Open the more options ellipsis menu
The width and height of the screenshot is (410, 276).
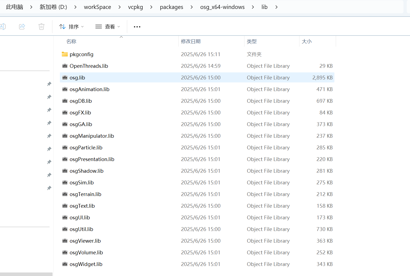point(137,27)
